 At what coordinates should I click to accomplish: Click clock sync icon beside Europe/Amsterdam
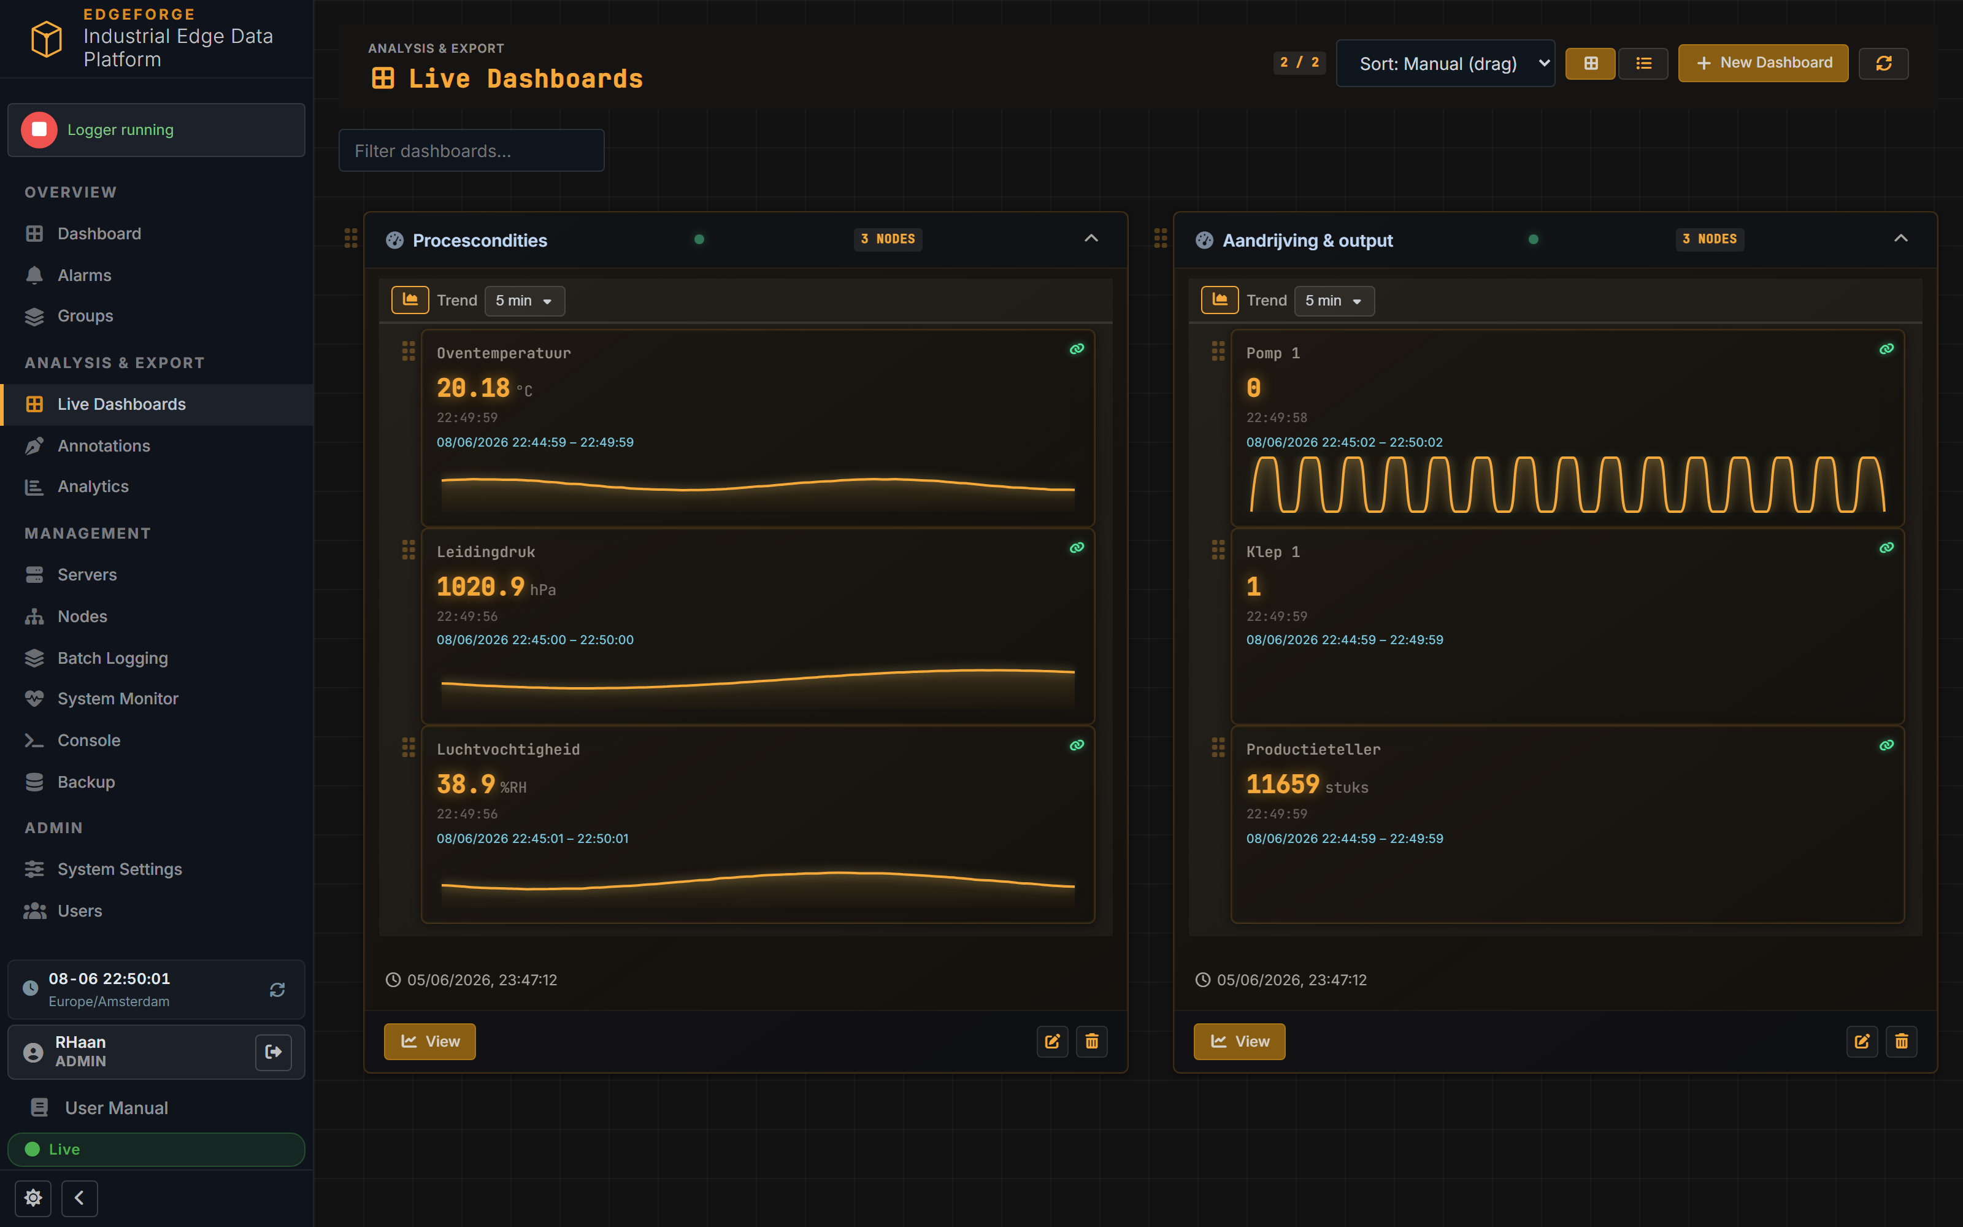(277, 989)
